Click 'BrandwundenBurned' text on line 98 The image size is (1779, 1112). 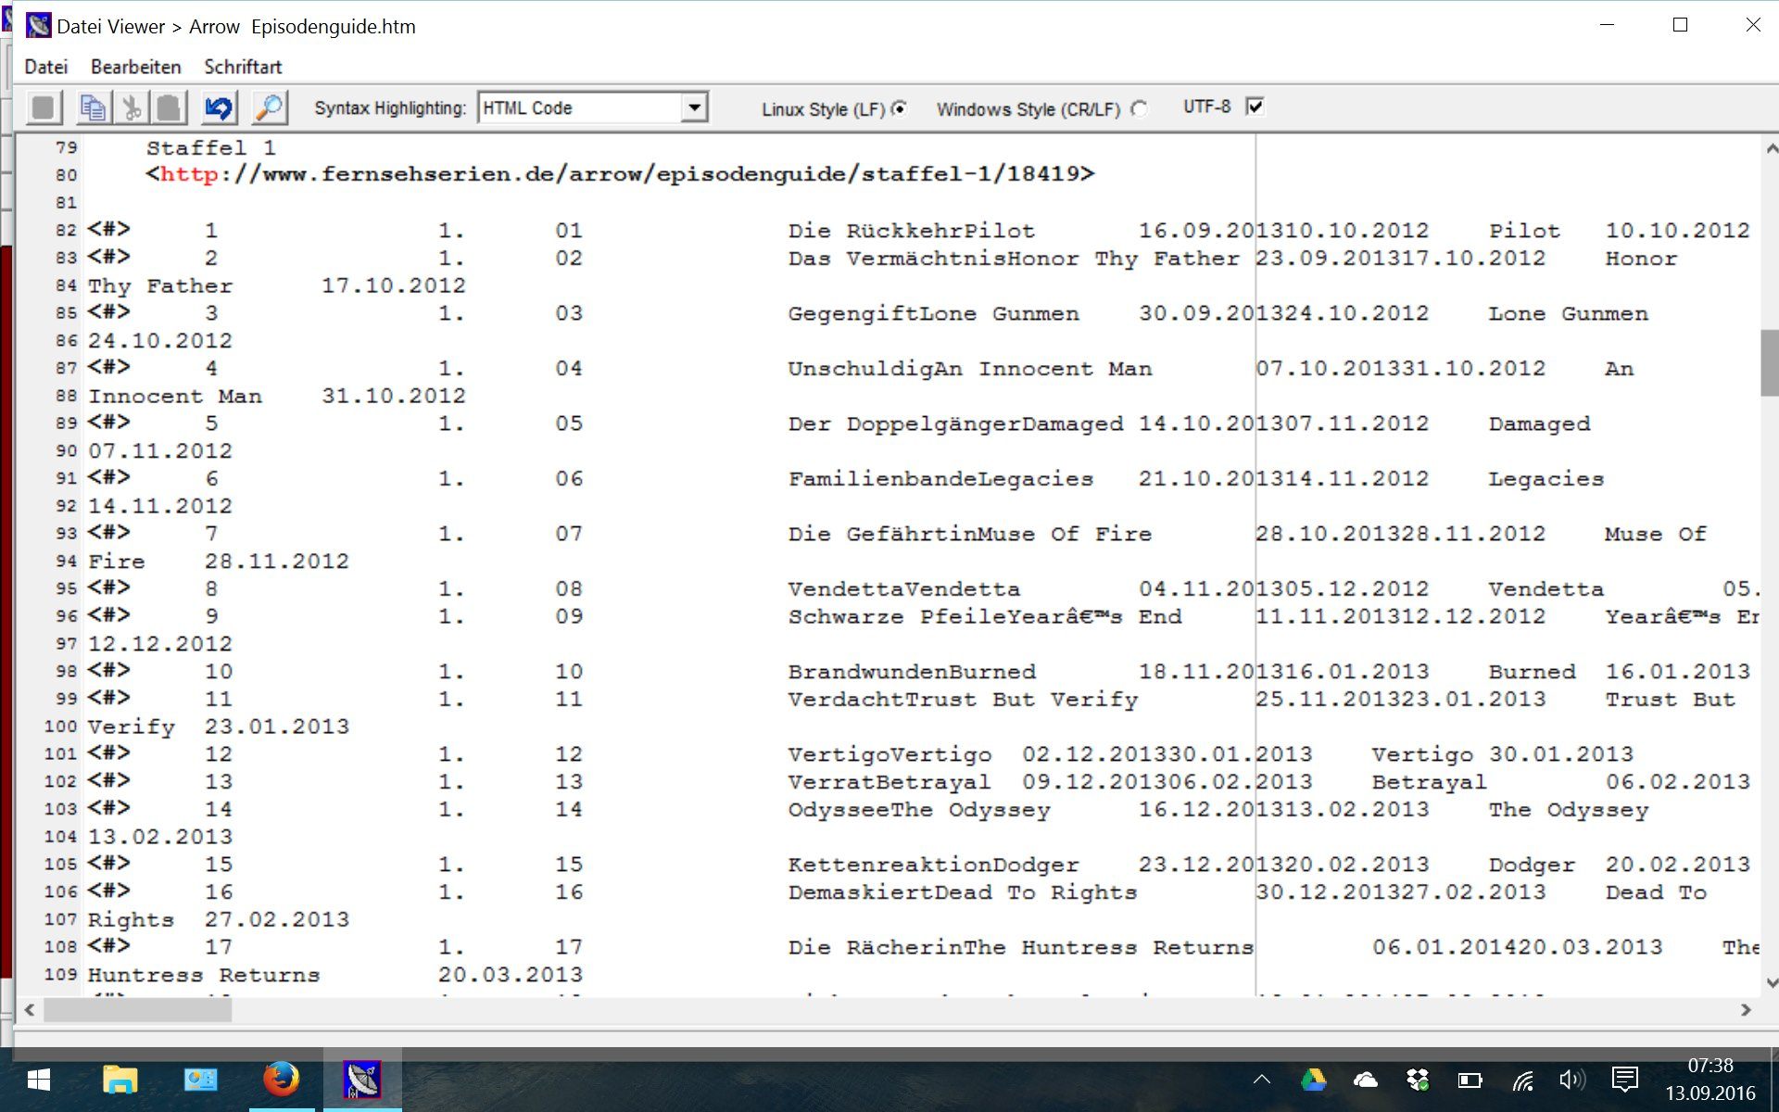tap(912, 672)
